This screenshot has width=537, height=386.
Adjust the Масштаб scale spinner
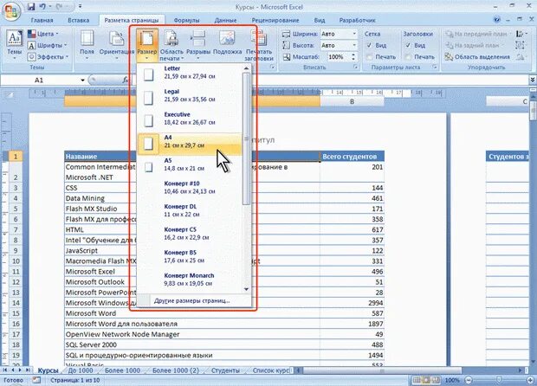[x=353, y=57]
